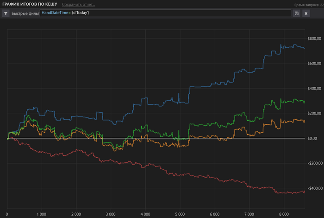Click the -$400,00 axis label

(x=315, y=188)
